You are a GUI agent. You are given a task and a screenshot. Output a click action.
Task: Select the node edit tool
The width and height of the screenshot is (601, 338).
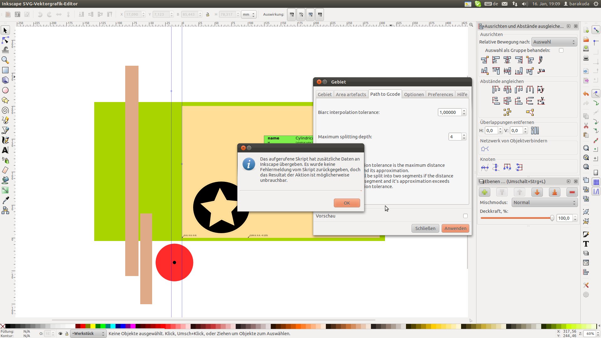[x=5, y=40]
